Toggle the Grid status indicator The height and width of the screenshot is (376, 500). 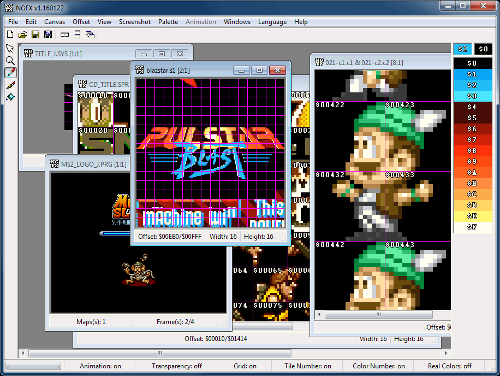245,366
